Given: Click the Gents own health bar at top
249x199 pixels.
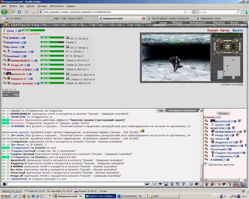Looking at the screenshot, I should coord(33,30).
